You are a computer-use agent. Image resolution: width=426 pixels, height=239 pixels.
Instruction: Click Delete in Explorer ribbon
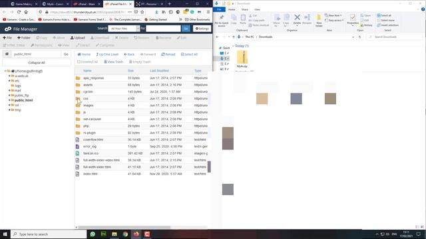point(298,20)
